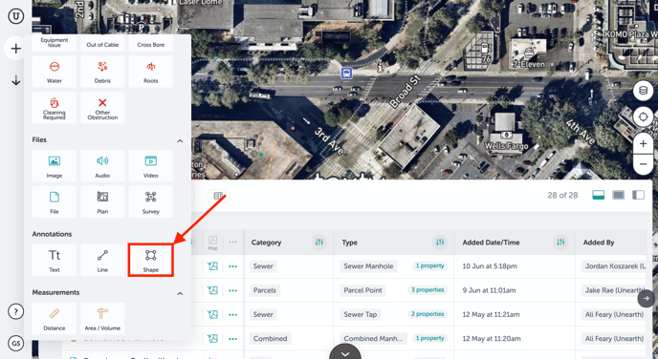Select Cleaning Required tile

coord(55,108)
